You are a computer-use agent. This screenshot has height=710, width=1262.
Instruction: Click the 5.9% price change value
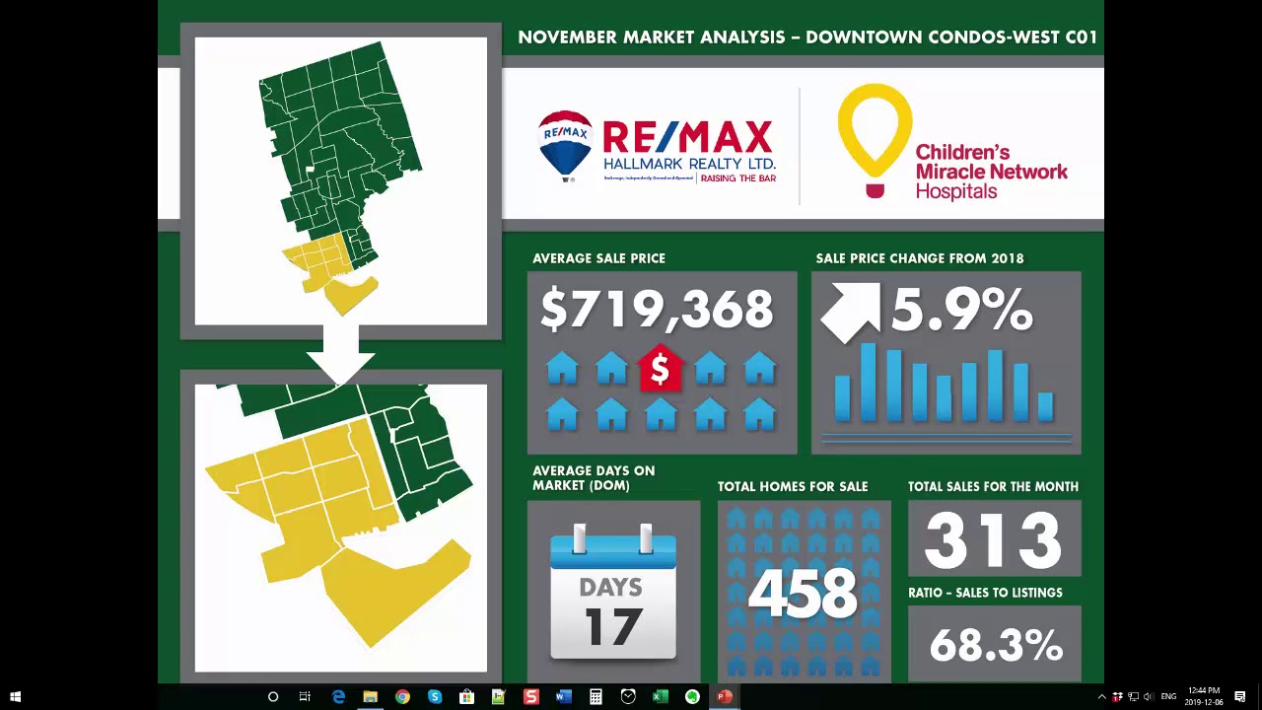point(962,311)
